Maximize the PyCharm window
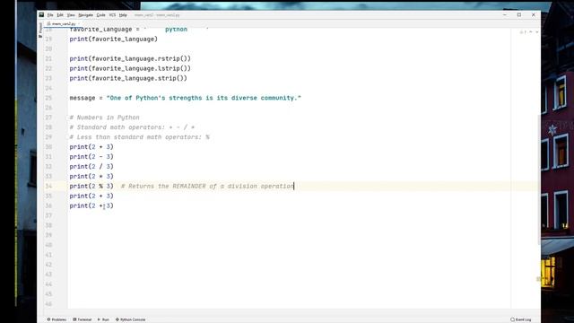Viewport: 574px width, 323px height. coord(519,15)
